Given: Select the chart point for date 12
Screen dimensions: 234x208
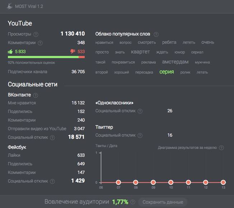Looking at the screenshot, I should click(x=206, y=182).
